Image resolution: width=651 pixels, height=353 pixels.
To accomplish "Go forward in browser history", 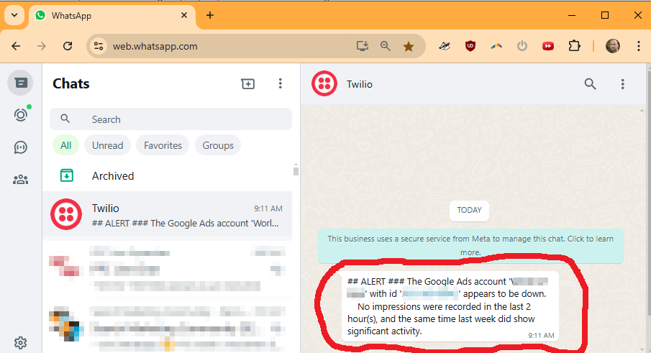I will click(42, 46).
